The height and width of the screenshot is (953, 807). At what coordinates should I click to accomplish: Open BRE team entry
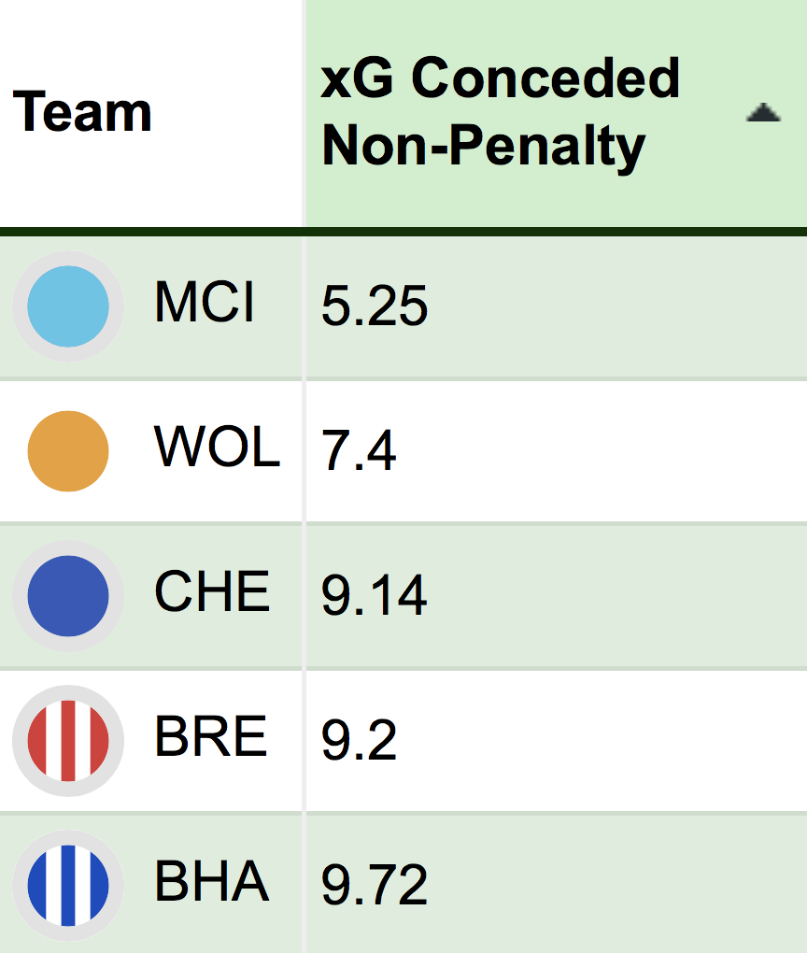click(x=211, y=736)
